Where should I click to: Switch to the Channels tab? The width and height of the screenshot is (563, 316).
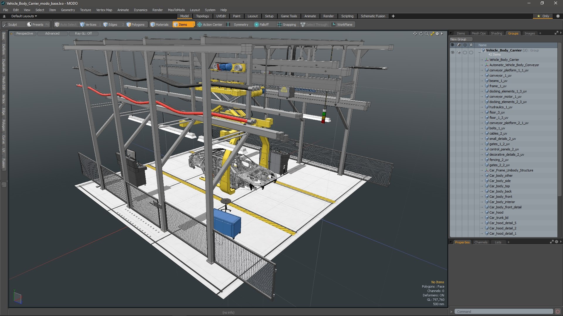(x=481, y=242)
